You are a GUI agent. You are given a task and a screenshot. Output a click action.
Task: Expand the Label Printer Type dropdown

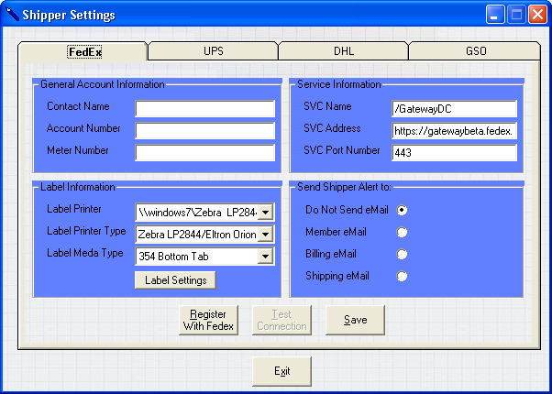point(265,235)
